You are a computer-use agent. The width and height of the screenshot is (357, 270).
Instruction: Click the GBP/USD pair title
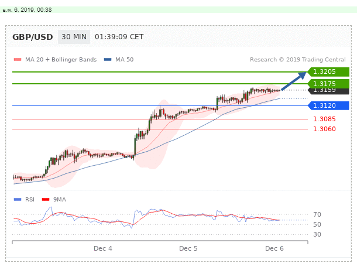pyautogui.click(x=32, y=37)
